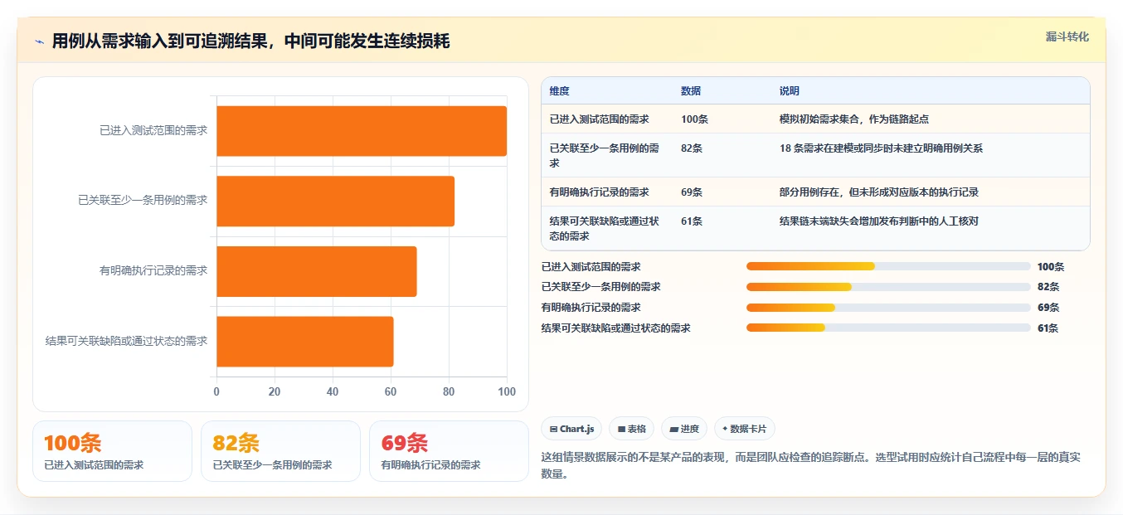The width and height of the screenshot is (1123, 515).
Task: Click the 61条 progress bar
Action: [888, 328]
